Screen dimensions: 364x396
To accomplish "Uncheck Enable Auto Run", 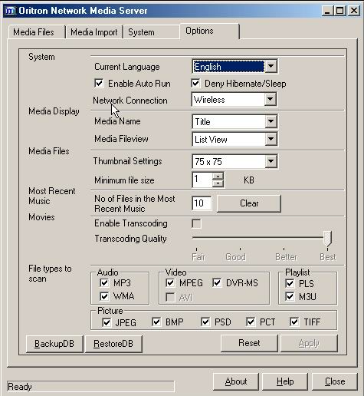I will click(x=99, y=84).
